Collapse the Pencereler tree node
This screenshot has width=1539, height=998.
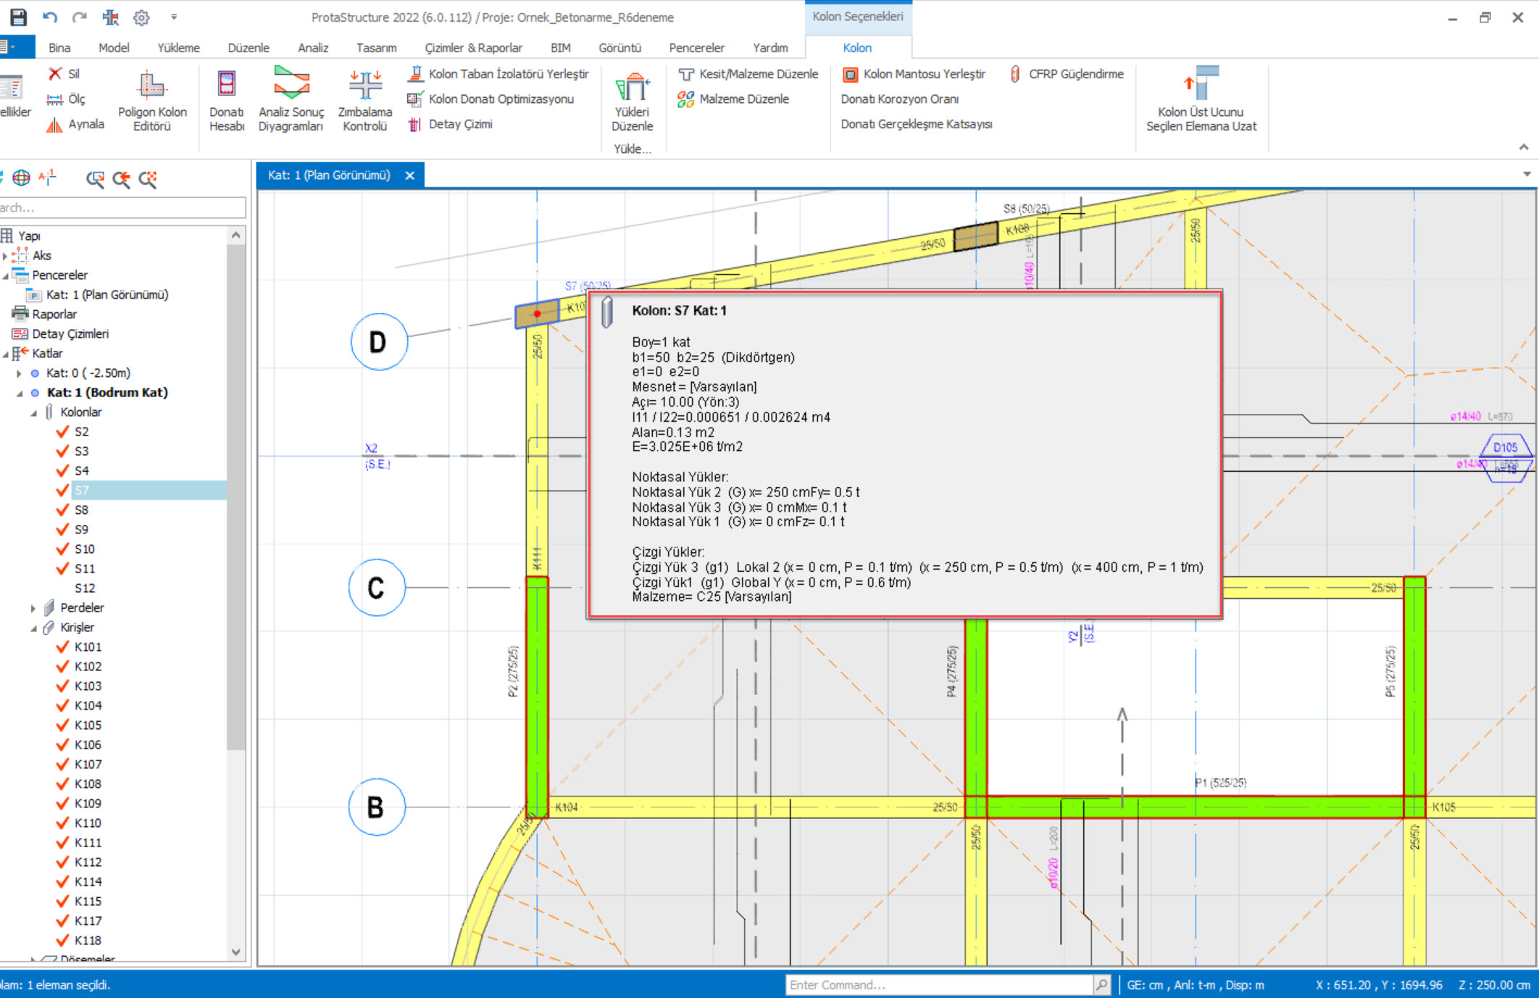tap(5, 275)
